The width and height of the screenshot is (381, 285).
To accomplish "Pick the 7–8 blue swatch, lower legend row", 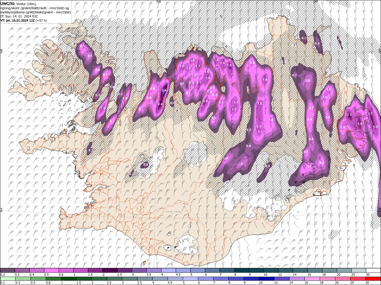I will click(221, 279).
